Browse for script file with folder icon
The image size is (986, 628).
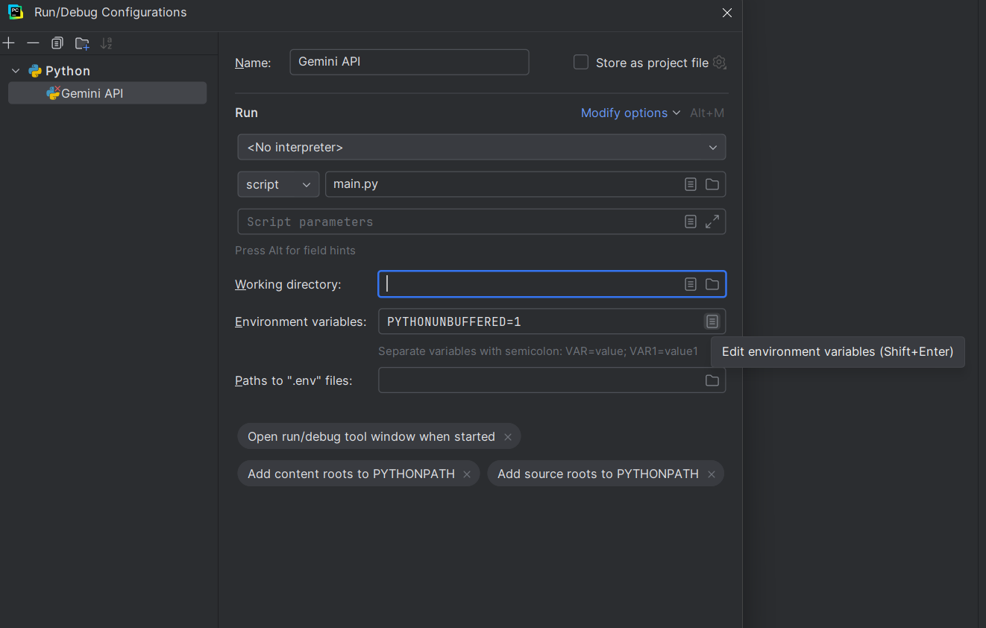coord(712,184)
